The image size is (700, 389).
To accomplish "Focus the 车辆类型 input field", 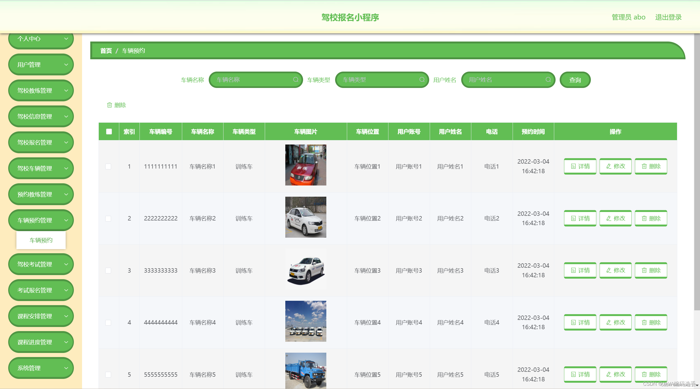I will [382, 80].
